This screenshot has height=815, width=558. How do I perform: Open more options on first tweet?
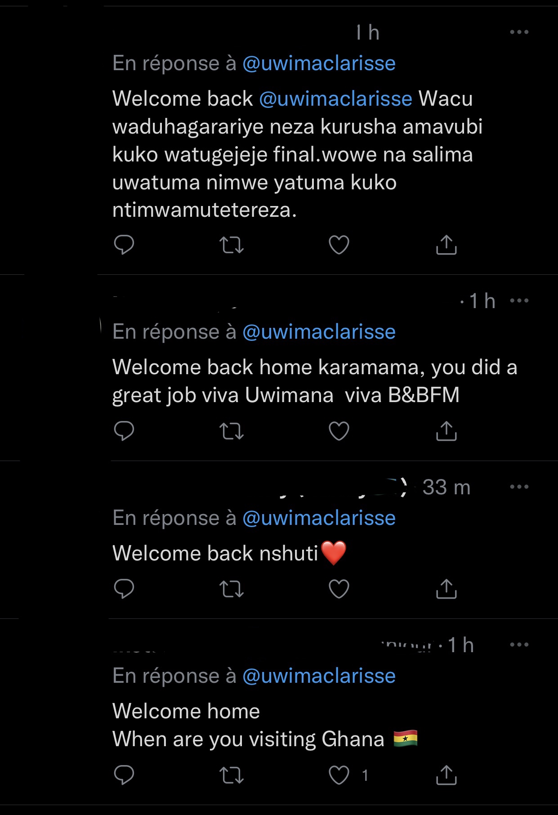point(519,32)
